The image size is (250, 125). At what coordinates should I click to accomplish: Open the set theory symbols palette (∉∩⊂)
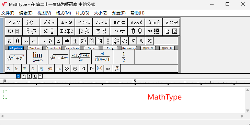tap(119, 22)
